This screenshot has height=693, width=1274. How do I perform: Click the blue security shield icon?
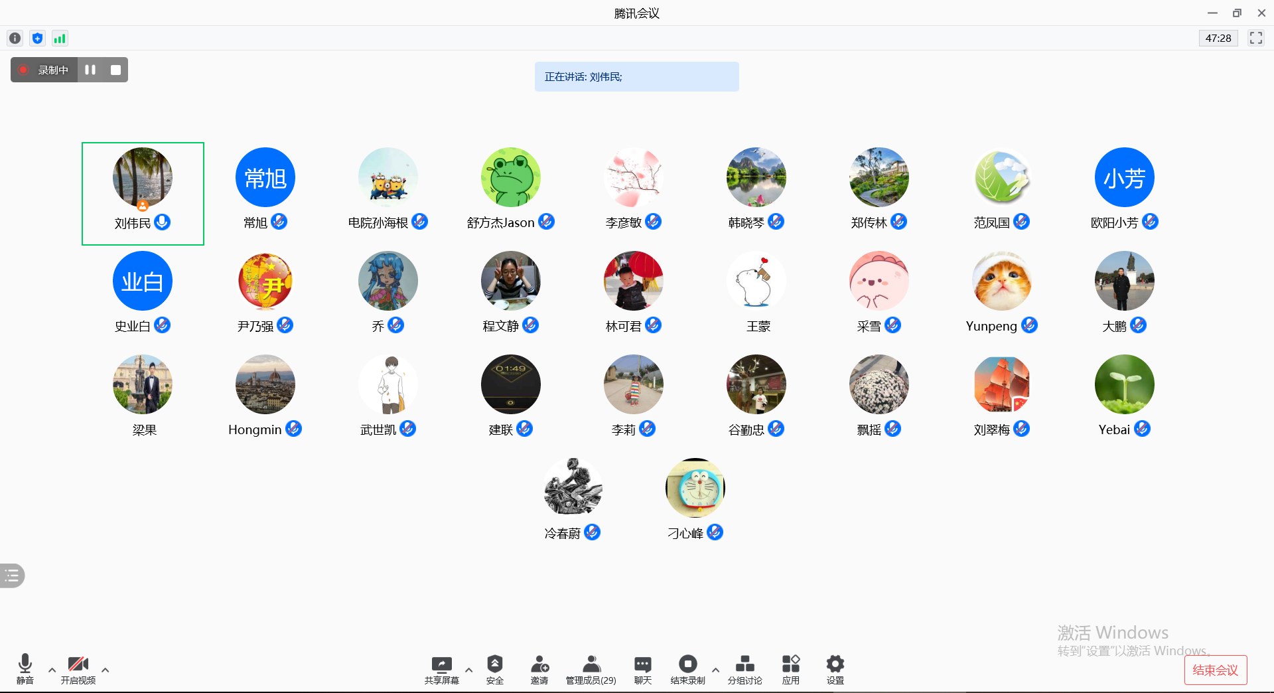coord(38,38)
